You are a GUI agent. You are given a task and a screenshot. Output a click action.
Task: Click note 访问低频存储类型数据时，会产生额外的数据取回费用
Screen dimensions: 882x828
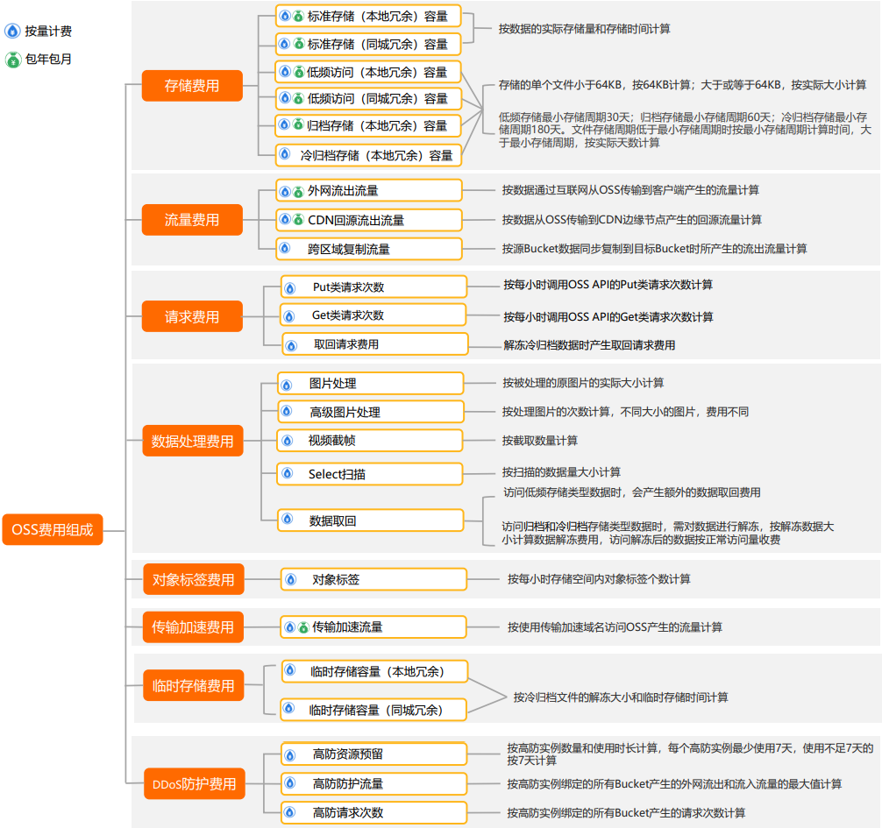pyautogui.click(x=632, y=492)
